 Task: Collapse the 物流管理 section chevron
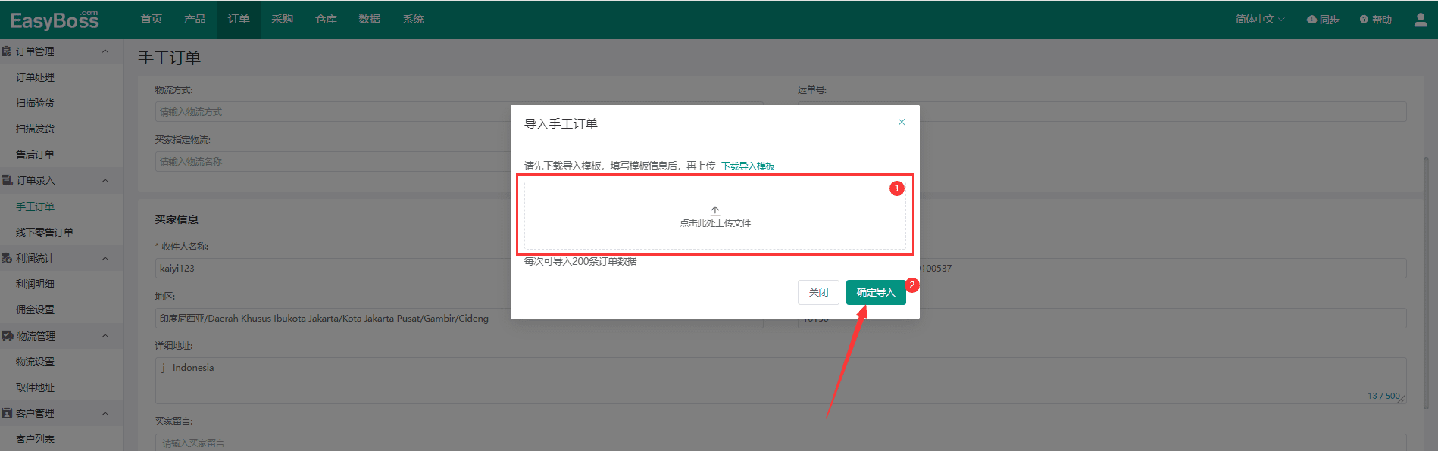105,336
